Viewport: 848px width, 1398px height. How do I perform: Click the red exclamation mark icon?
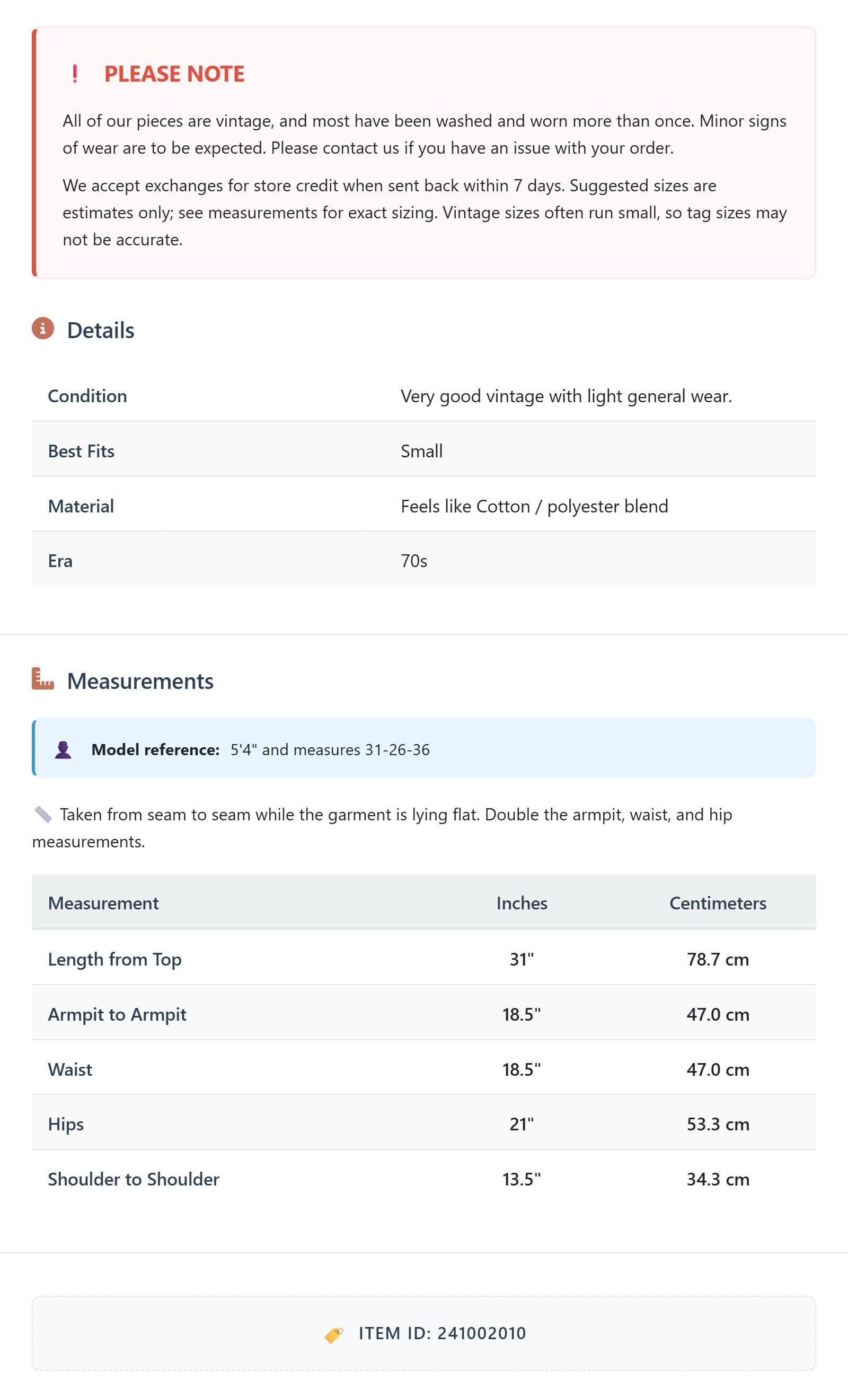[x=75, y=74]
